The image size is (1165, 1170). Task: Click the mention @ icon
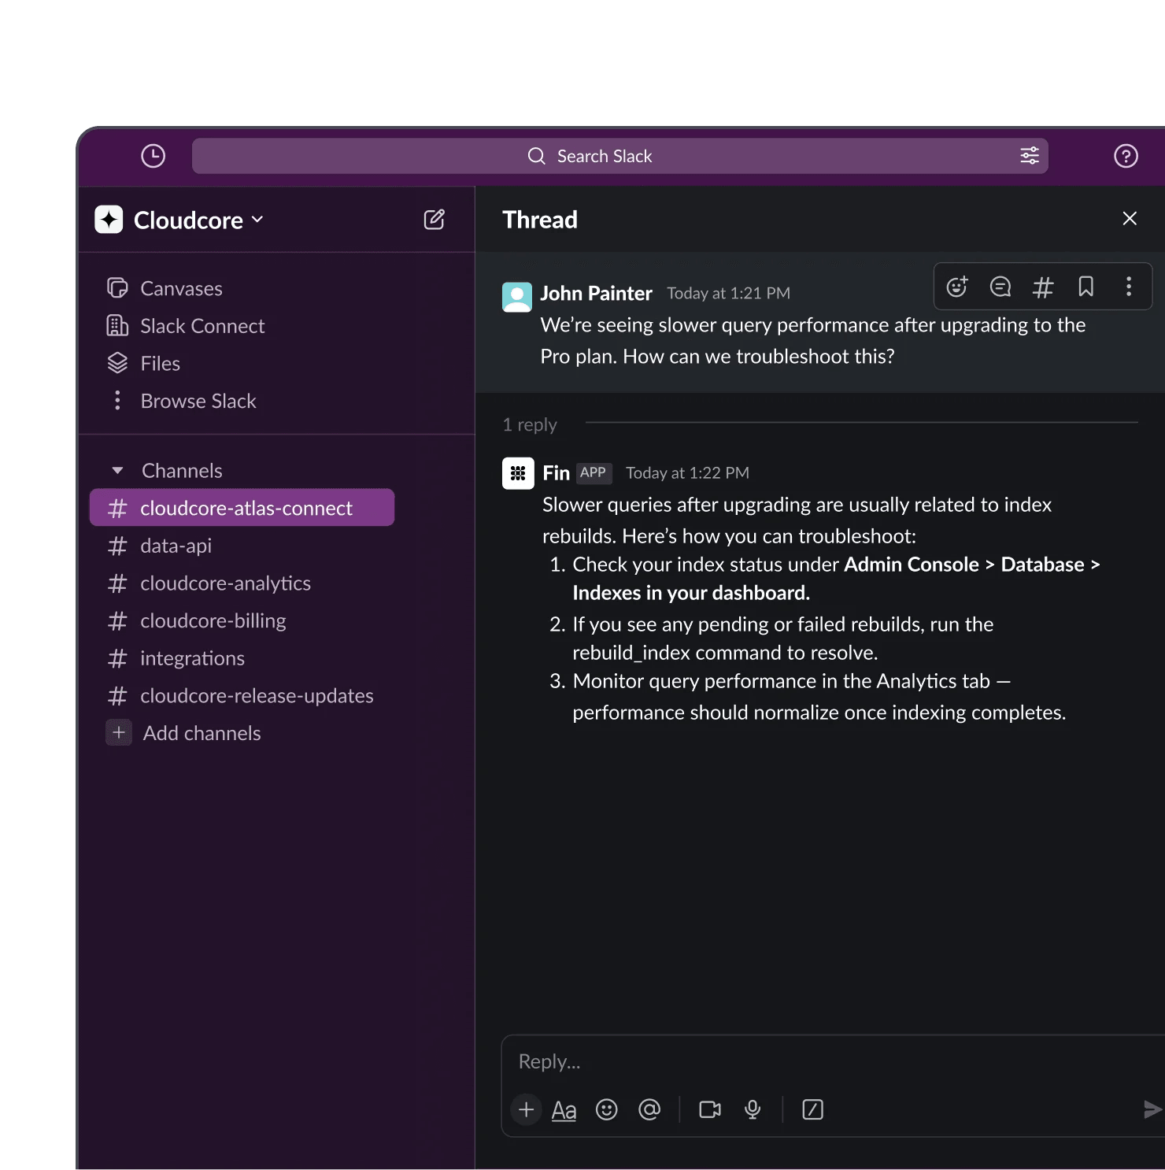pos(649,1110)
